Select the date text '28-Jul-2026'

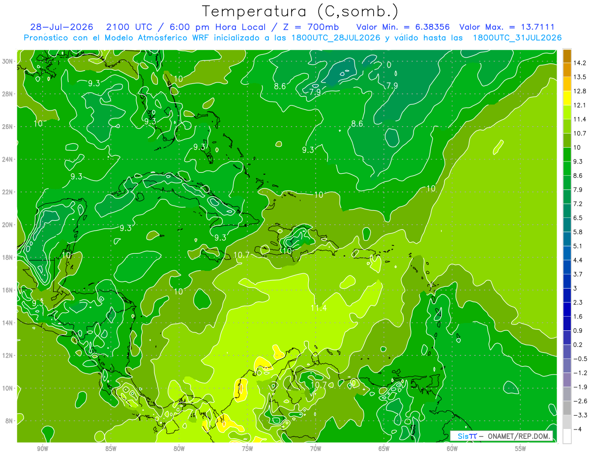click(x=61, y=27)
